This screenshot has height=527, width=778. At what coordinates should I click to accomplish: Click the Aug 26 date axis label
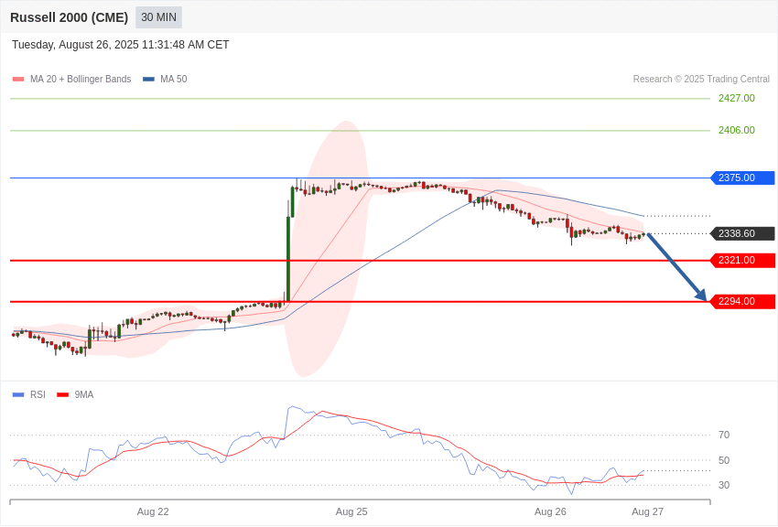(x=550, y=512)
